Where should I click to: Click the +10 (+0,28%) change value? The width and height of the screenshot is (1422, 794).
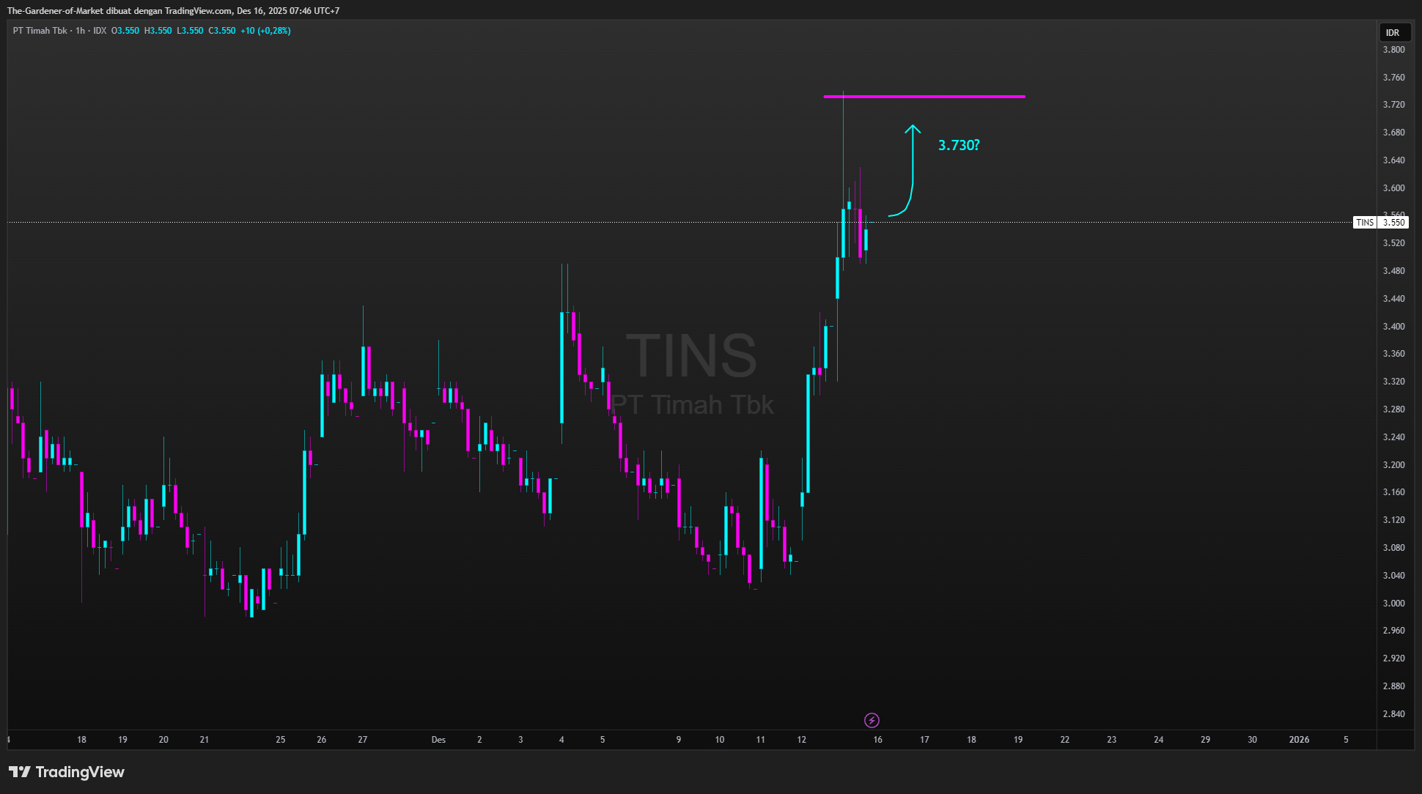pos(265,31)
